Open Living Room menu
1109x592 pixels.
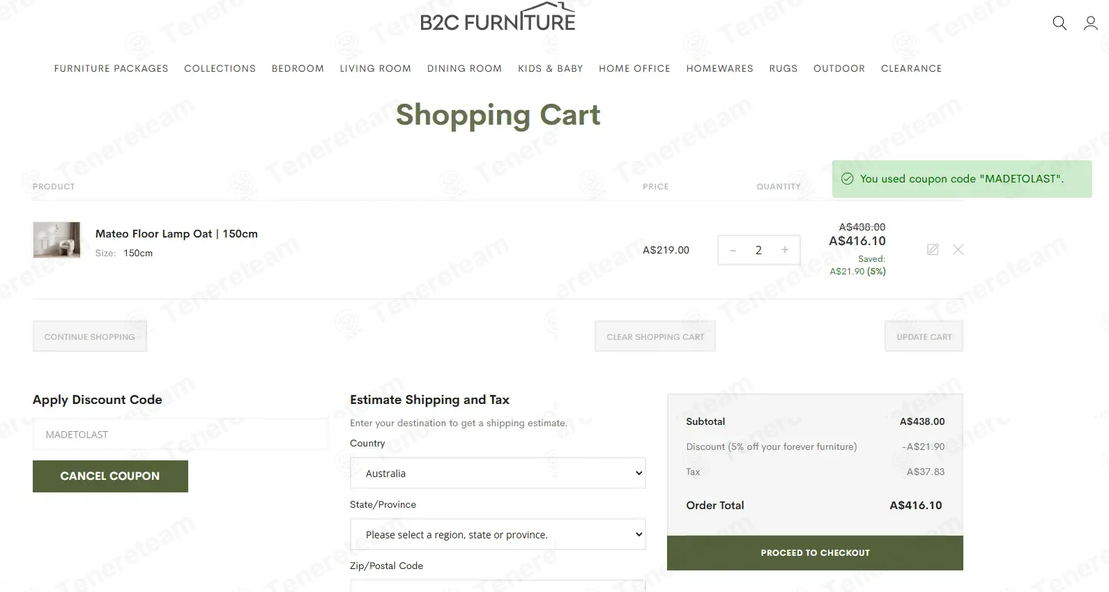pos(376,68)
